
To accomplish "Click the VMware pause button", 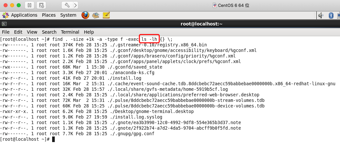I will (x=30, y=6).
